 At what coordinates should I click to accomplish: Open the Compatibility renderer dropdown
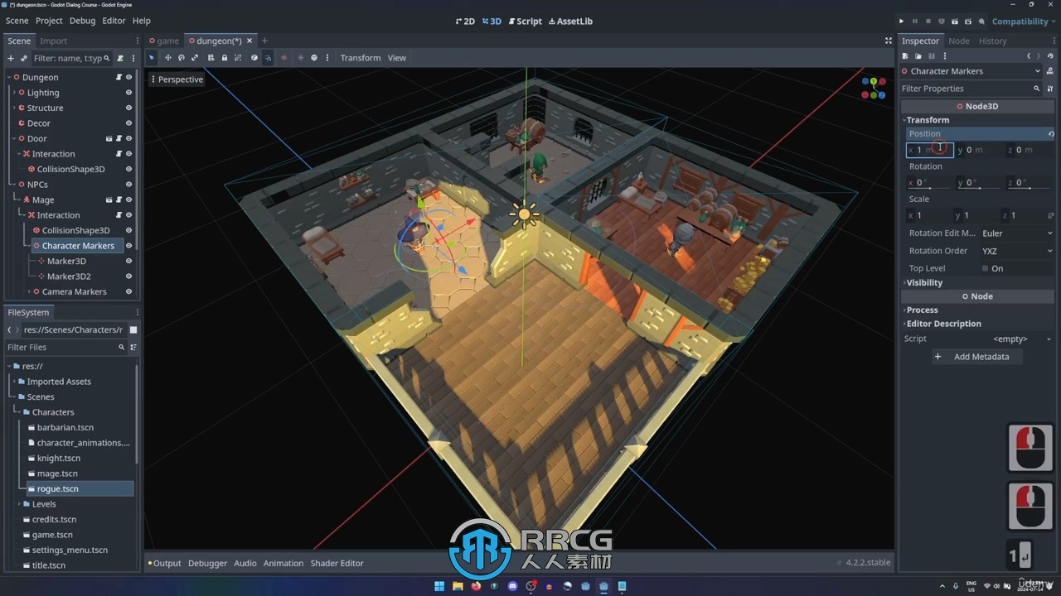[1024, 22]
